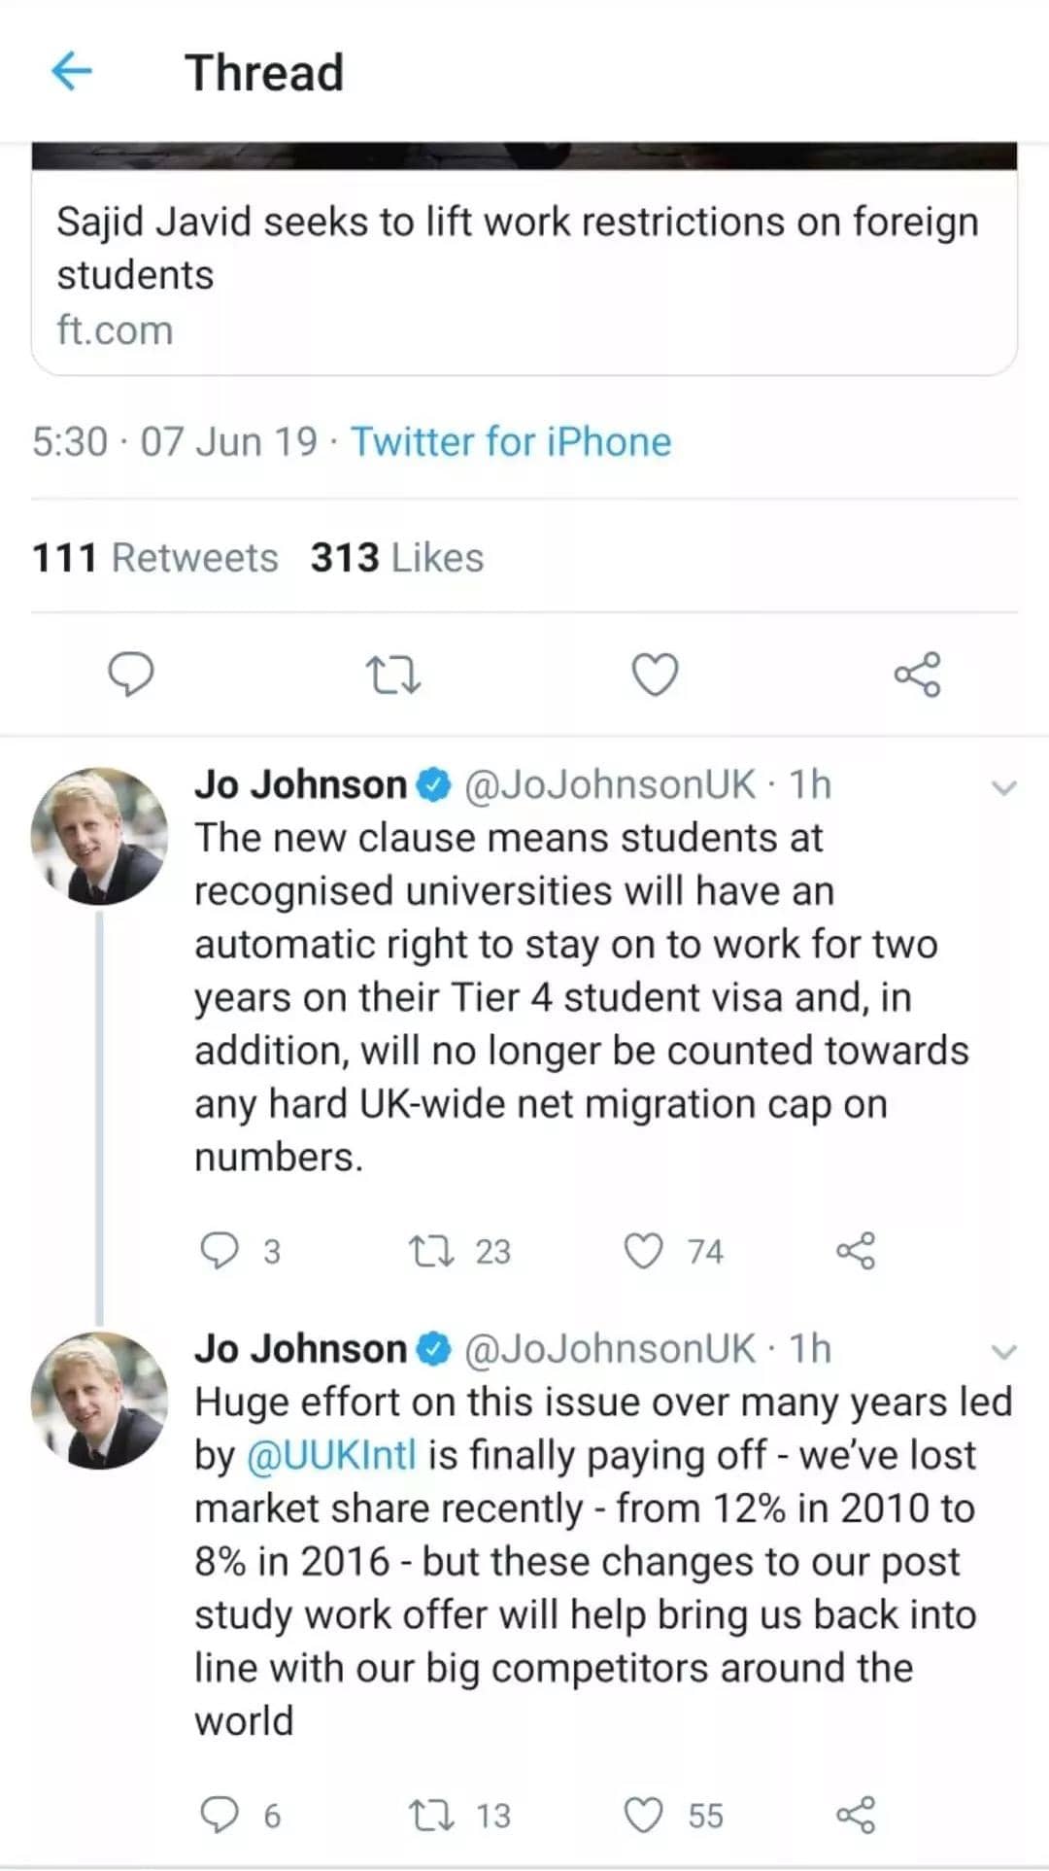Share the Tier 4 visa tweet

click(856, 1251)
